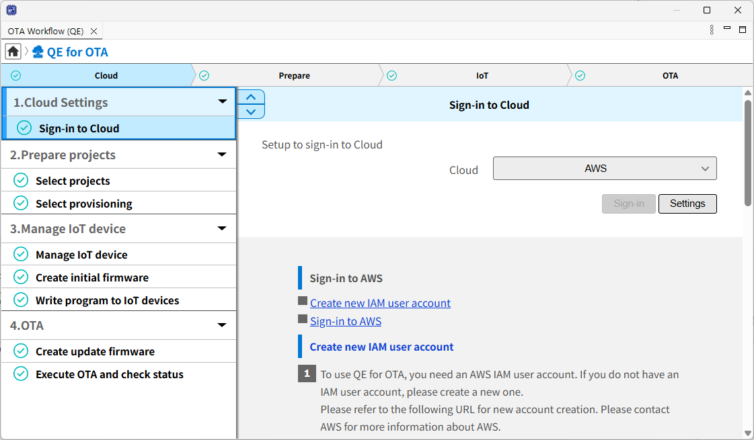
Task: Maximize the OTA Workflow view panel
Action: tap(743, 30)
